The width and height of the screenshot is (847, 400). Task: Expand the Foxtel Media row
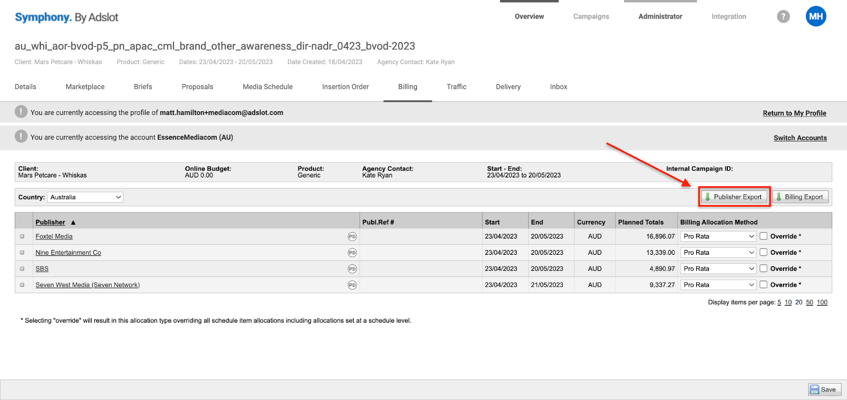pyautogui.click(x=22, y=236)
